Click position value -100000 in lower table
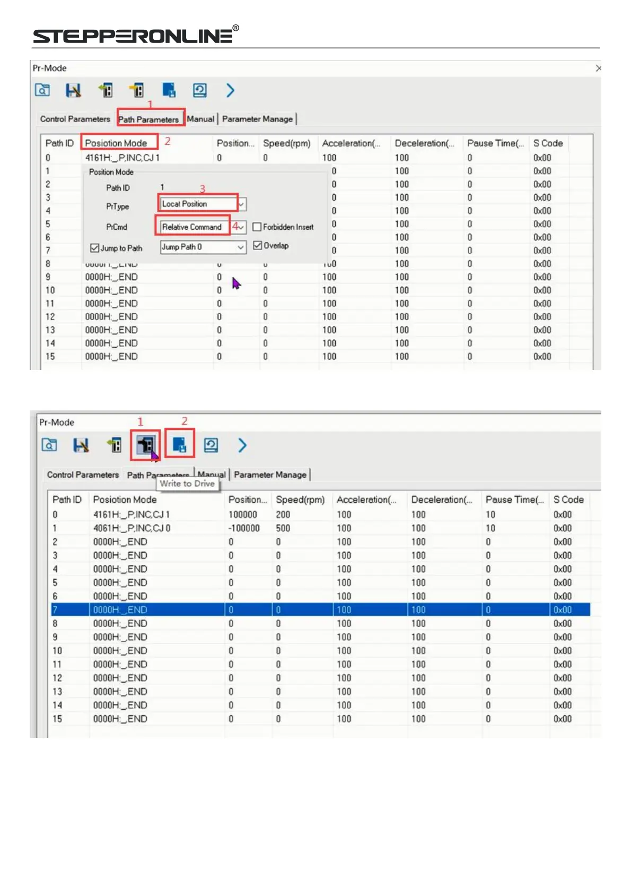Viewport: 631px width, 894px height. 244,528
